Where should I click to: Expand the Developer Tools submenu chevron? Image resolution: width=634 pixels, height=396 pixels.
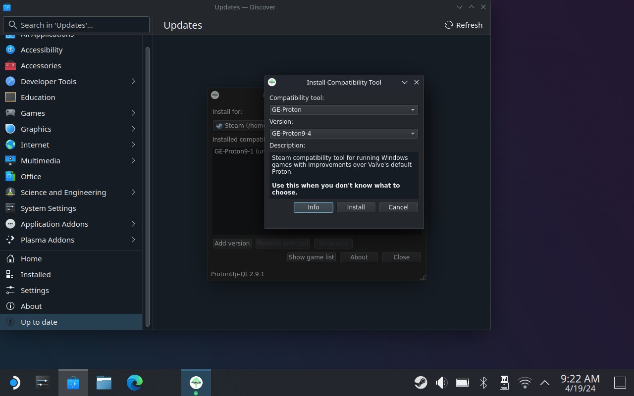click(x=133, y=81)
